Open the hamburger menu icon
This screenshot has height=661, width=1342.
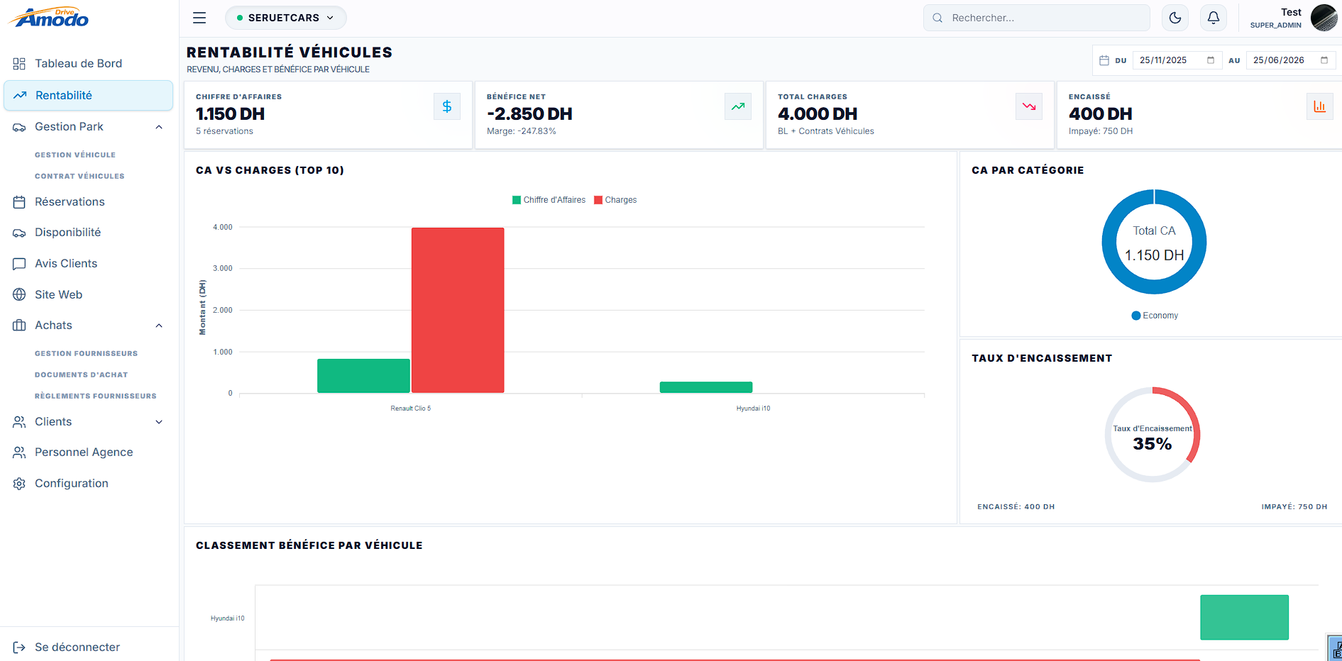[x=199, y=18]
